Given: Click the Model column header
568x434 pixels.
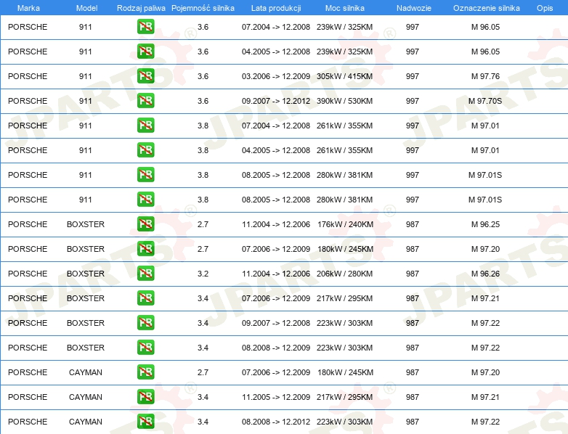Looking at the screenshot, I should point(86,7).
